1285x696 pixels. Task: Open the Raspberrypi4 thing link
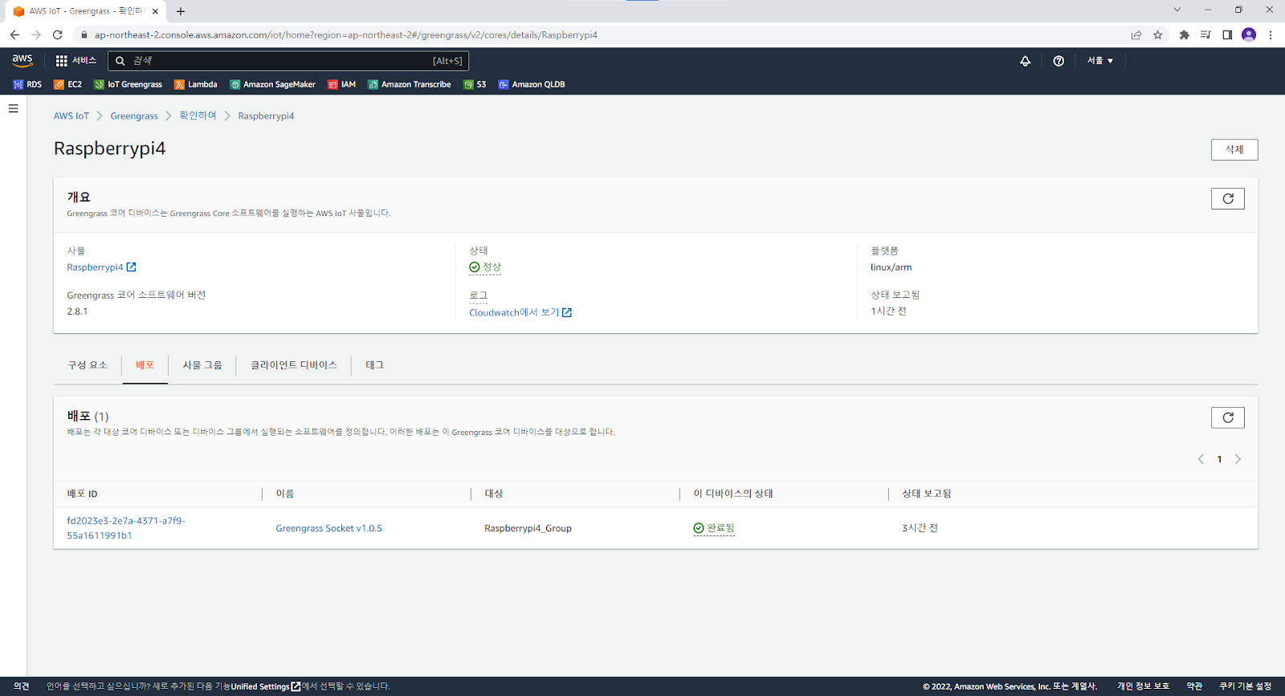(101, 267)
